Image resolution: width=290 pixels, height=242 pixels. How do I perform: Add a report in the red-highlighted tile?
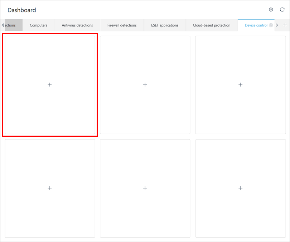point(50,85)
